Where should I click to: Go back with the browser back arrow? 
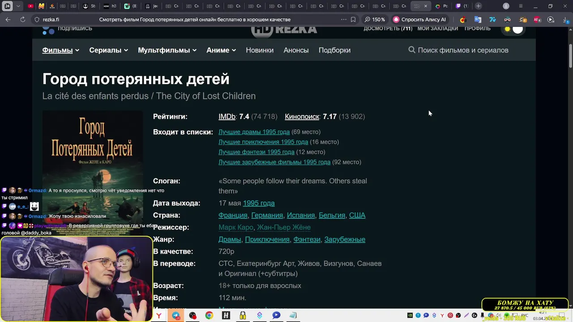pyautogui.click(x=8, y=20)
